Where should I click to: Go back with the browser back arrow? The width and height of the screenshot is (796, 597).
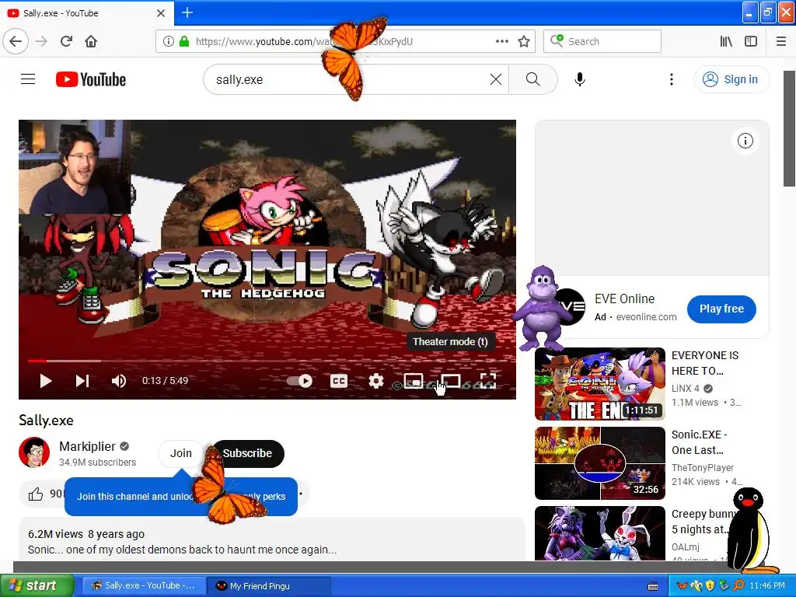[16, 41]
